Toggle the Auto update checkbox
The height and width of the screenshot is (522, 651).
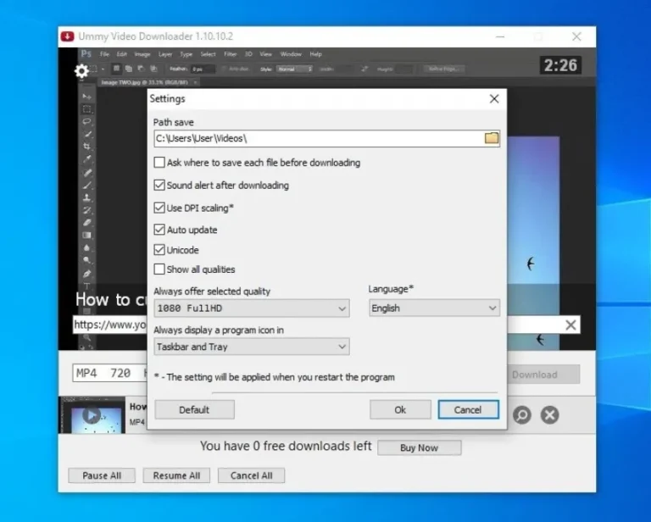159,230
